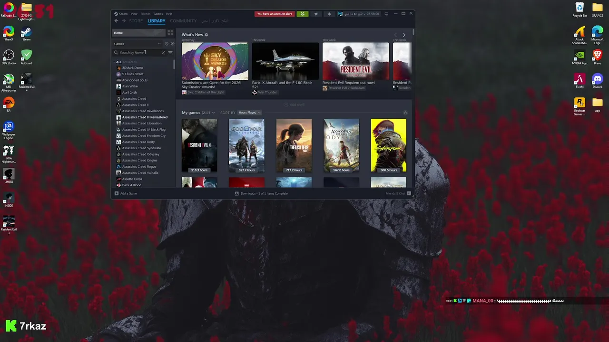Open the Help menu

[169, 14]
